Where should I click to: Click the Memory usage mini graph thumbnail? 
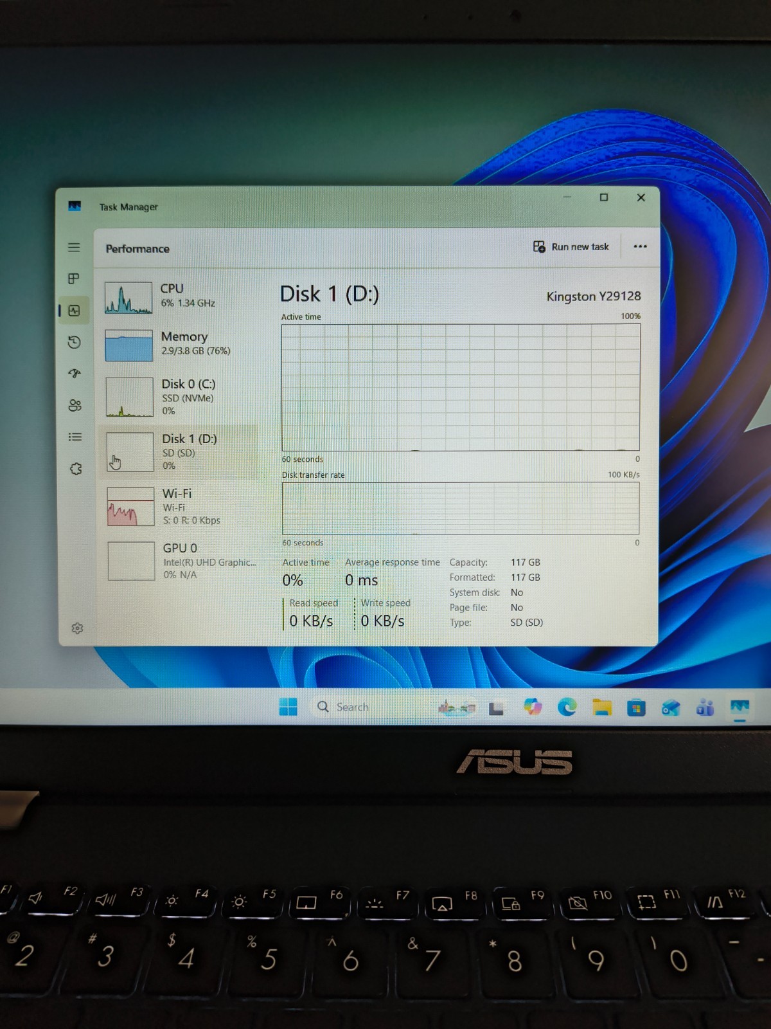tap(129, 345)
